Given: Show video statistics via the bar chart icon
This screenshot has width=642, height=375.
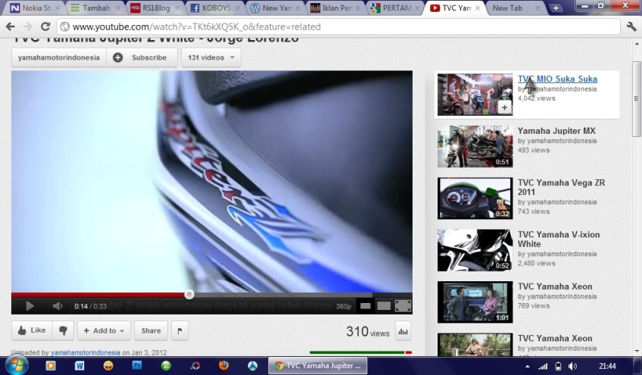Looking at the screenshot, I should [403, 330].
